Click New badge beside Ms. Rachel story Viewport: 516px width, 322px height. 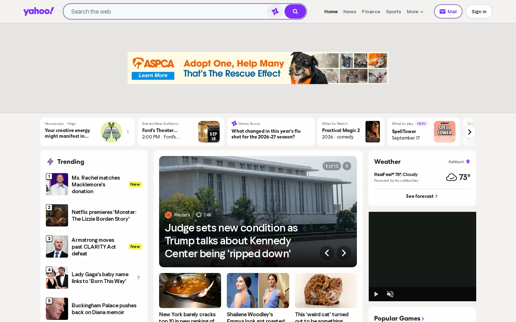tap(135, 184)
